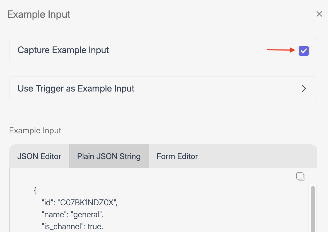Close the Example Input panel
Image resolution: width=328 pixels, height=232 pixels.
pyautogui.click(x=319, y=14)
